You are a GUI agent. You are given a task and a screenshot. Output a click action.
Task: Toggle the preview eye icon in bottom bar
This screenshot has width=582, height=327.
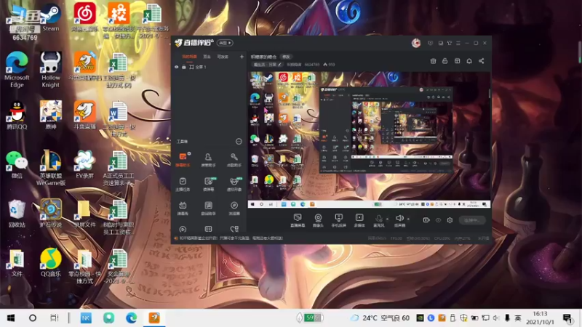[439, 220]
